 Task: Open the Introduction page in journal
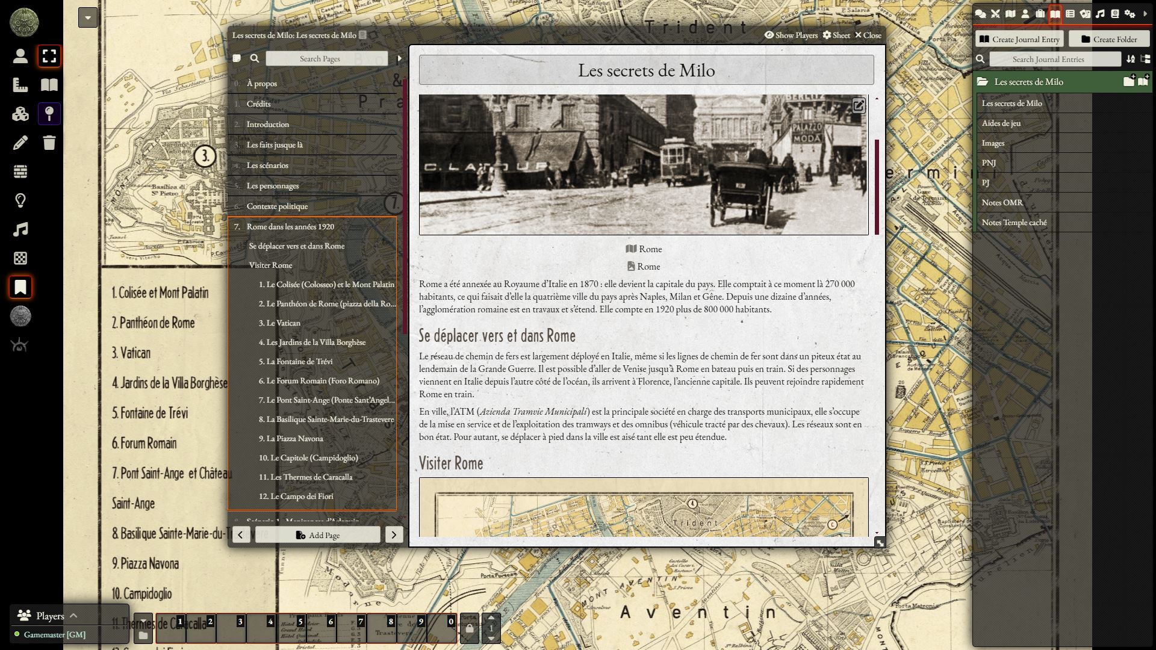coord(268,124)
